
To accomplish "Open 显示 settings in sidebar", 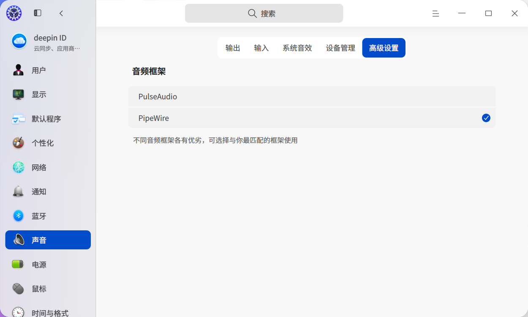I will 48,94.
